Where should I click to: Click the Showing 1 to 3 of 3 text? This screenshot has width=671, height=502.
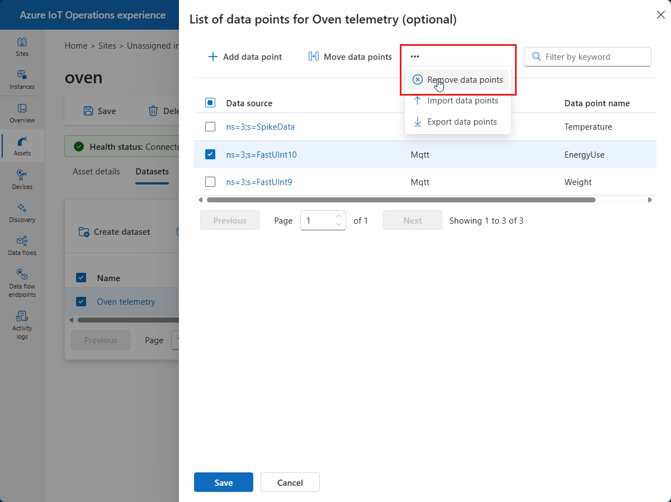(x=486, y=220)
